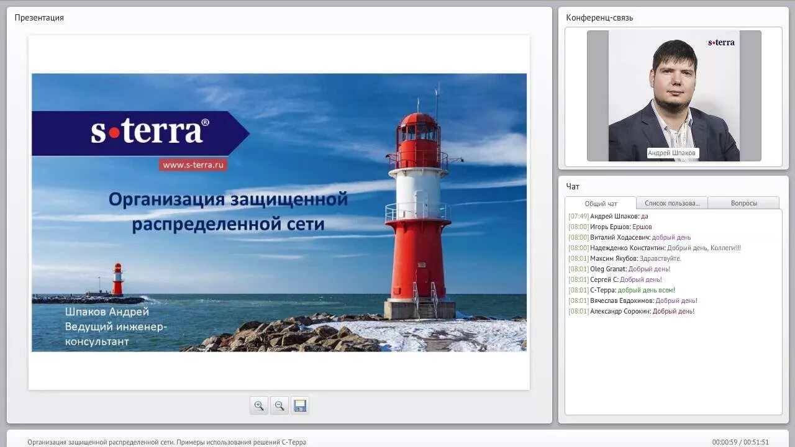The height and width of the screenshot is (447, 795).
Task: Select chat message from Виталий Ходасевич
Action: [629, 237]
